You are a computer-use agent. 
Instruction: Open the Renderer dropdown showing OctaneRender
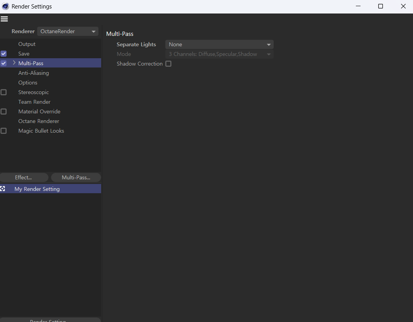pos(68,31)
